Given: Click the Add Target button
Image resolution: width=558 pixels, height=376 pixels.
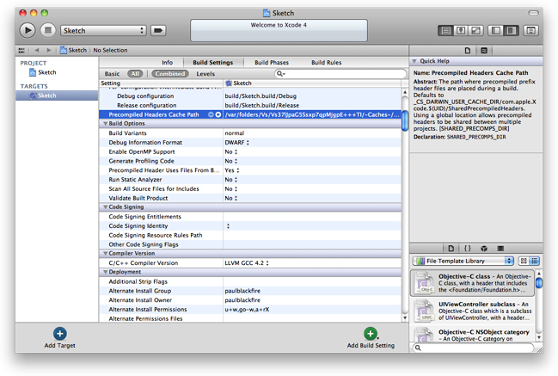Looking at the screenshot, I should pos(60,338).
